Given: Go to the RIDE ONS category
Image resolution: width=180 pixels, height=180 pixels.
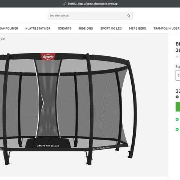Looking at the screenshot, I should (x=86, y=28).
